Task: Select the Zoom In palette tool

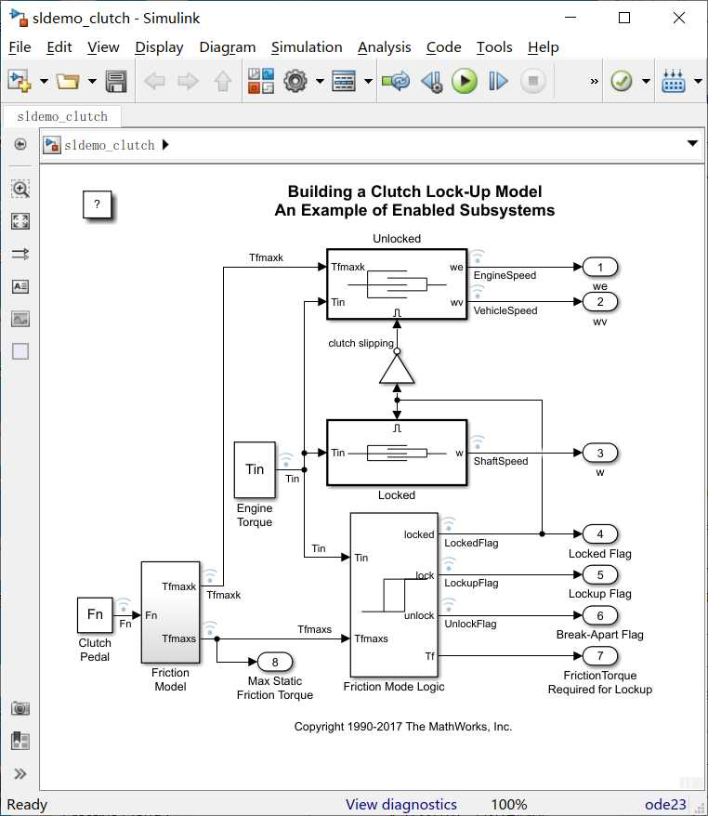Action: click(x=20, y=189)
